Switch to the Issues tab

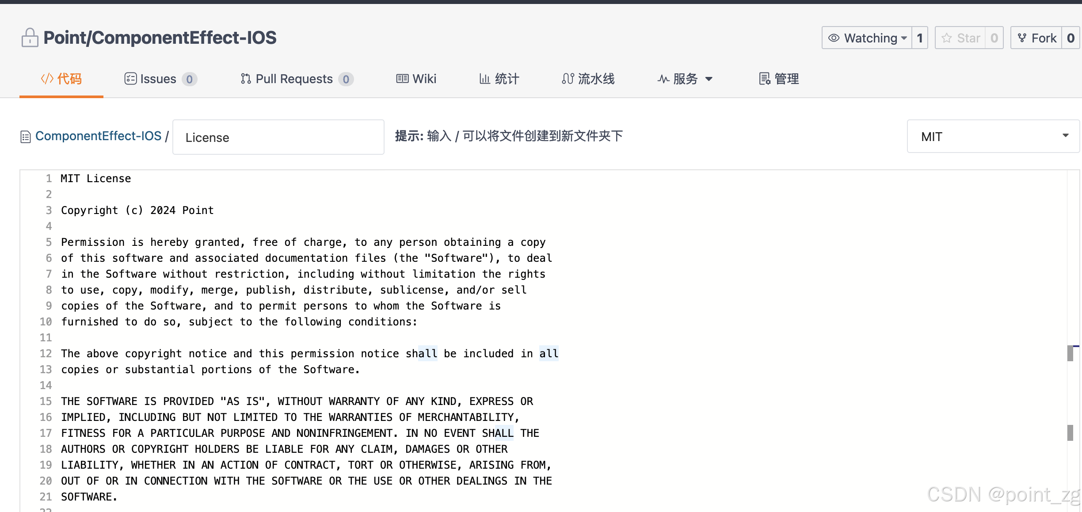pyautogui.click(x=157, y=78)
